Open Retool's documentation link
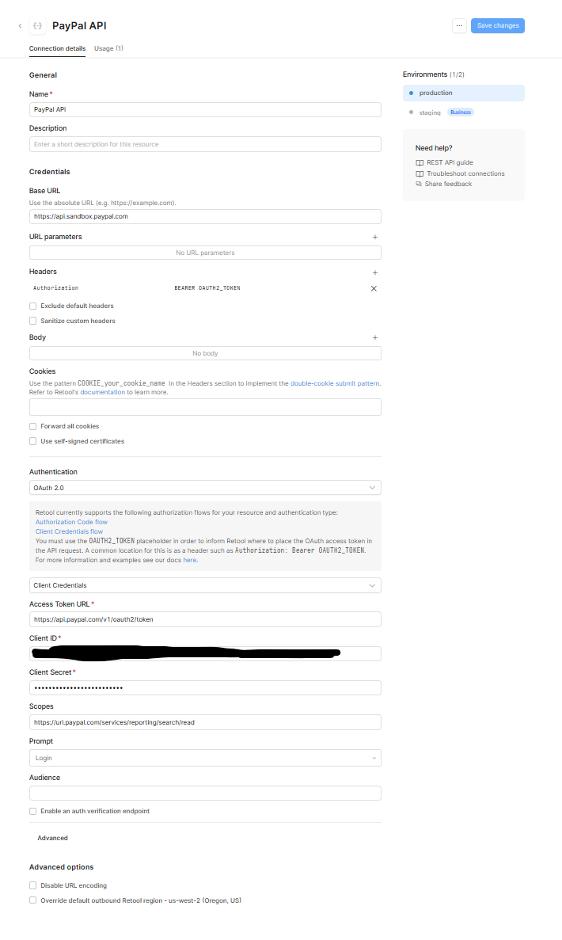The height and width of the screenshot is (940, 562). click(102, 393)
